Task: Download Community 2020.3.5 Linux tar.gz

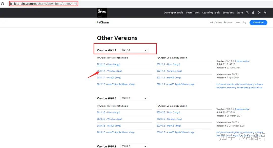Action: point(168,112)
